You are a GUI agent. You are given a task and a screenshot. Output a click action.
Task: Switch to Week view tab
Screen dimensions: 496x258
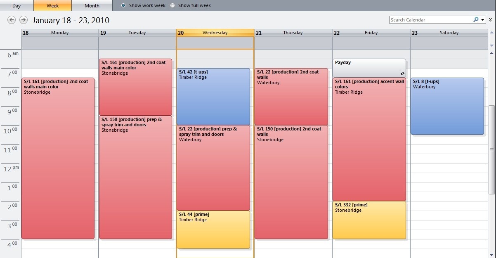point(52,5)
